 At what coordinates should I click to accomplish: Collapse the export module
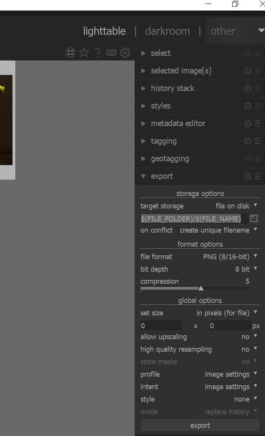pyautogui.click(x=162, y=176)
